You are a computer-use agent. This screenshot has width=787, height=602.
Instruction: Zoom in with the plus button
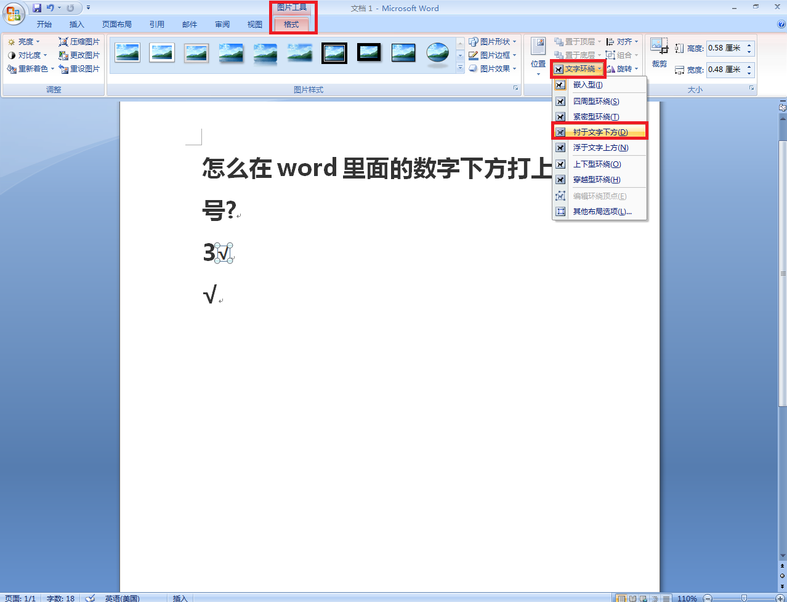[x=780, y=598]
